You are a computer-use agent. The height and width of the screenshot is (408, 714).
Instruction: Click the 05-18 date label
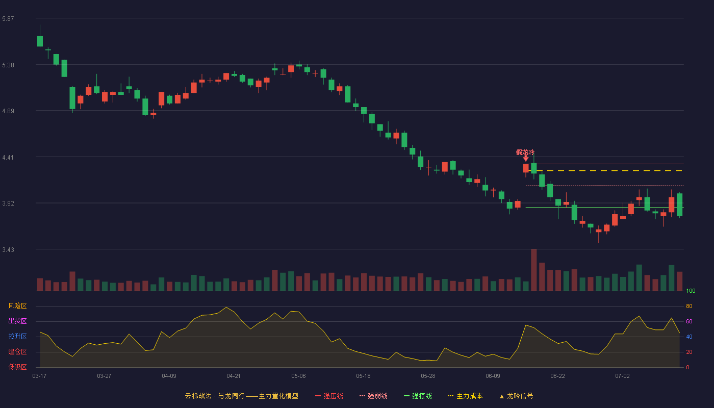pos(363,376)
